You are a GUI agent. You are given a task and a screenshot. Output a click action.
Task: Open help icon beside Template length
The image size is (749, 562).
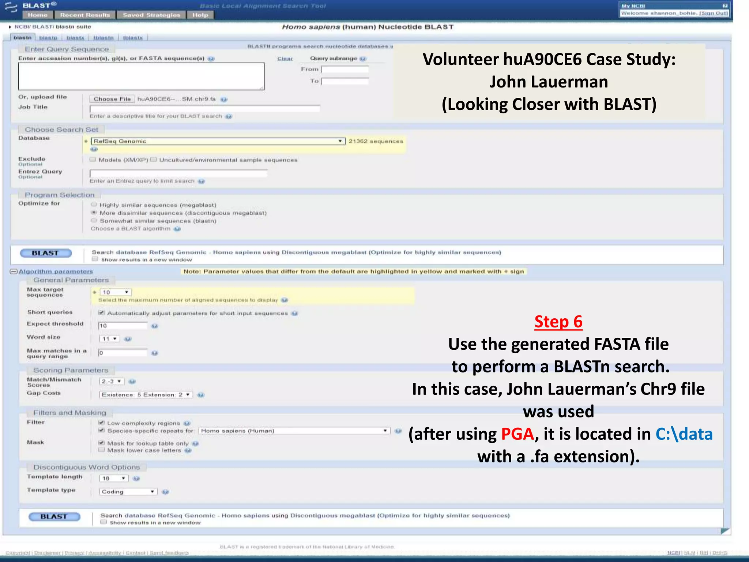point(136,478)
